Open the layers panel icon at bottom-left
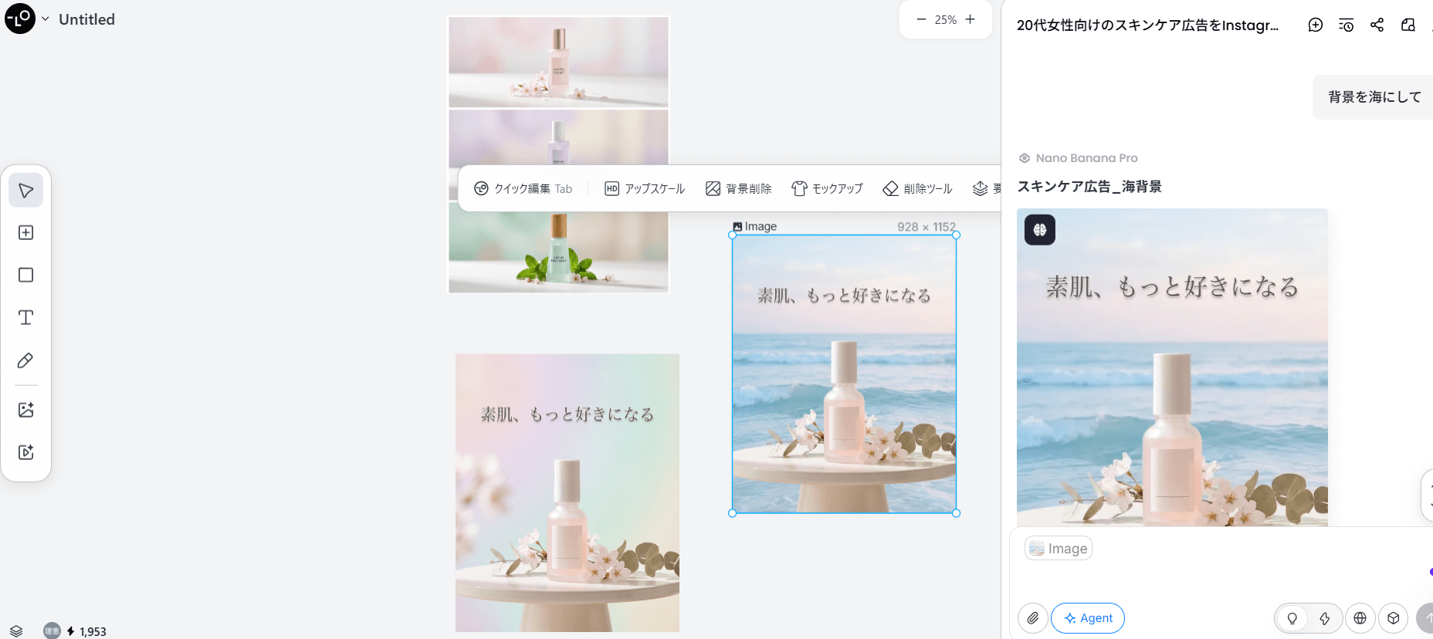Viewport: 1433px width, 639px height. (x=16, y=631)
